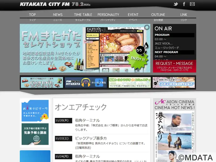Click the 03:00 ~ program time
Image resolution: width=216 pixels, height=162 pixels.
tap(160, 39)
